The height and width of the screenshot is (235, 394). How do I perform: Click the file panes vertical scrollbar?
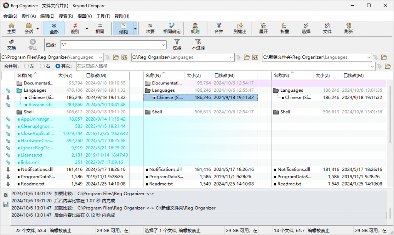[390, 114]
